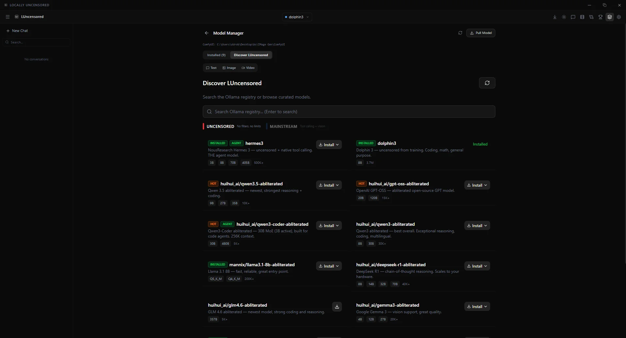Expand Install dropdown for huihui_ai/qwen3-coder-abliterated
626x338 pixels.
(329, 225)
